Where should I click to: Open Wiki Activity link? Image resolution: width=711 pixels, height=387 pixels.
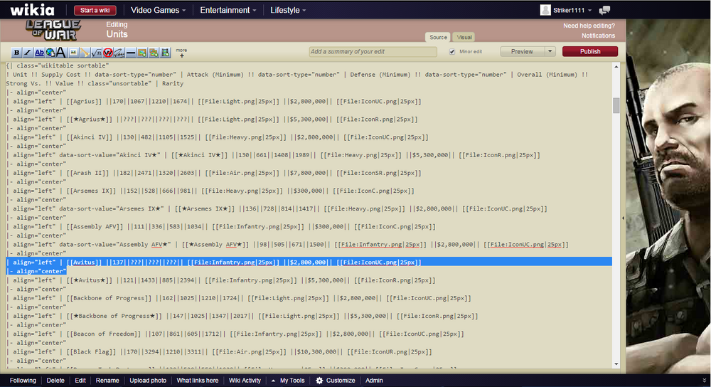click(245, 380)
